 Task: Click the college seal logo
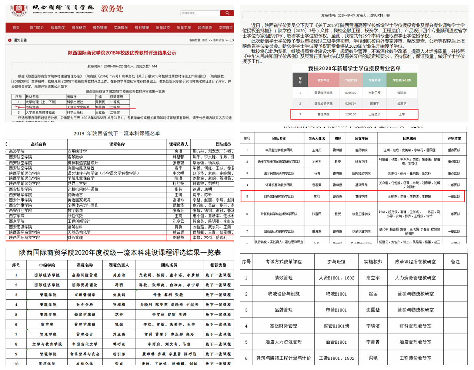click(18, 9)
